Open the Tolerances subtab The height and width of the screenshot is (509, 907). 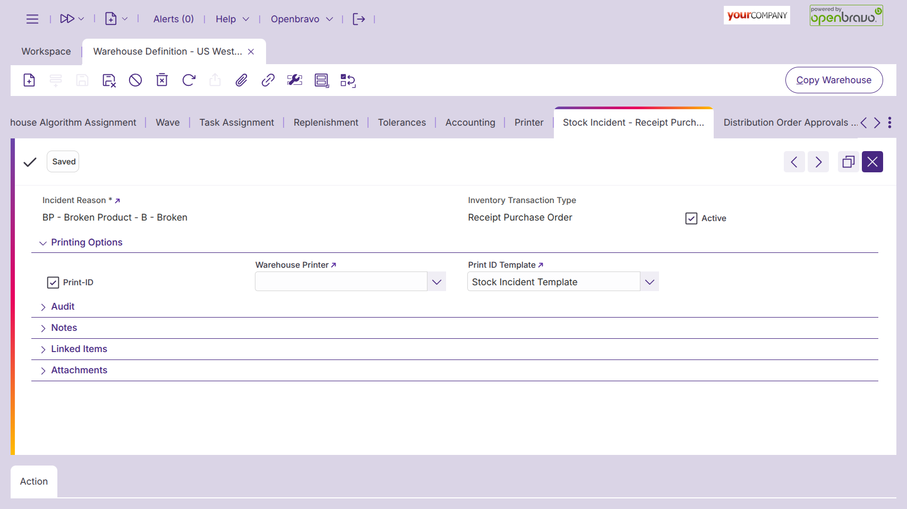click(402, 122)
